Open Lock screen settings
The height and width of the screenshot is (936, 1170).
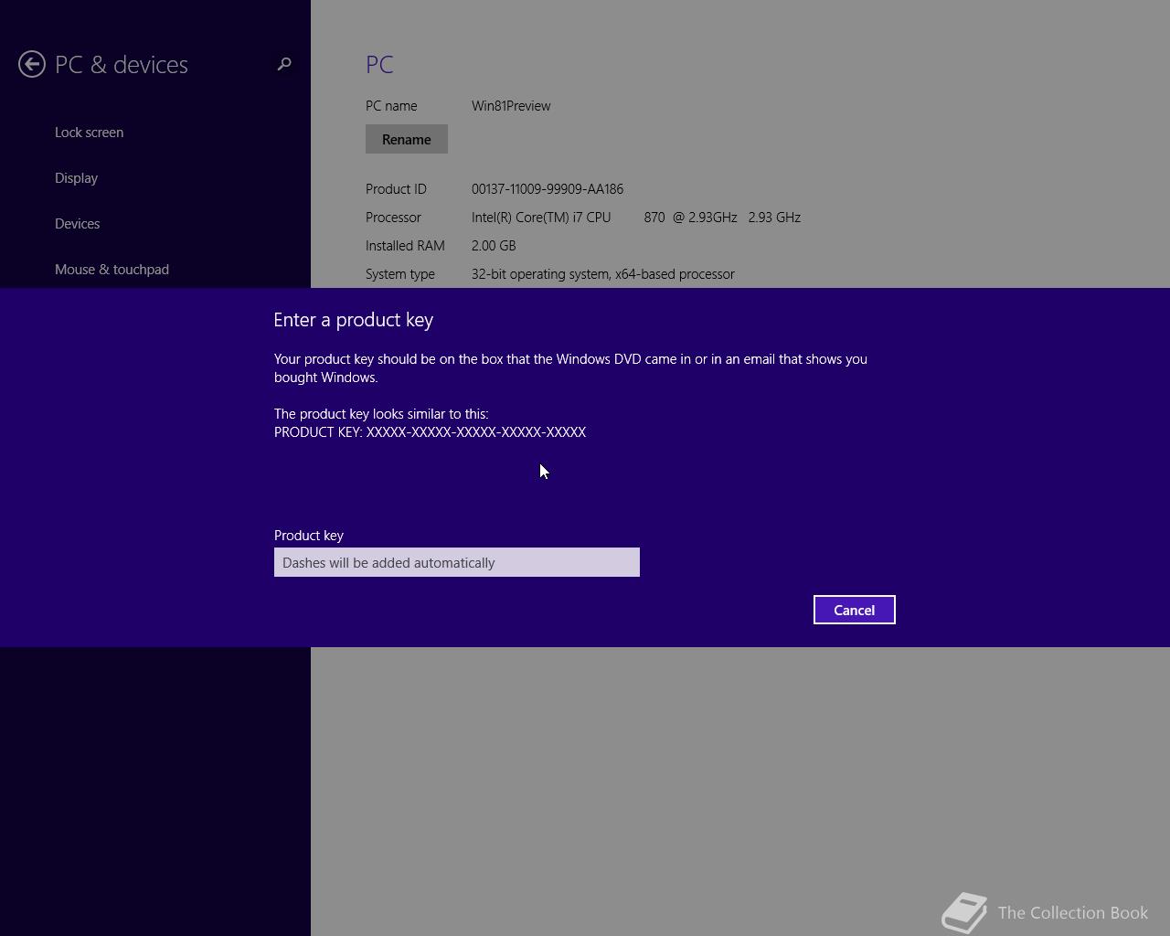tap(90, 133)
